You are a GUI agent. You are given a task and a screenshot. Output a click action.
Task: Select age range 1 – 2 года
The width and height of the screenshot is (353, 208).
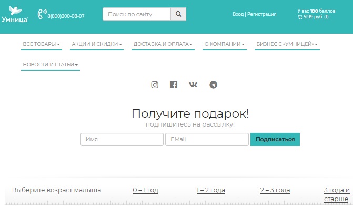pyautogui.click(x=211, y=190)
